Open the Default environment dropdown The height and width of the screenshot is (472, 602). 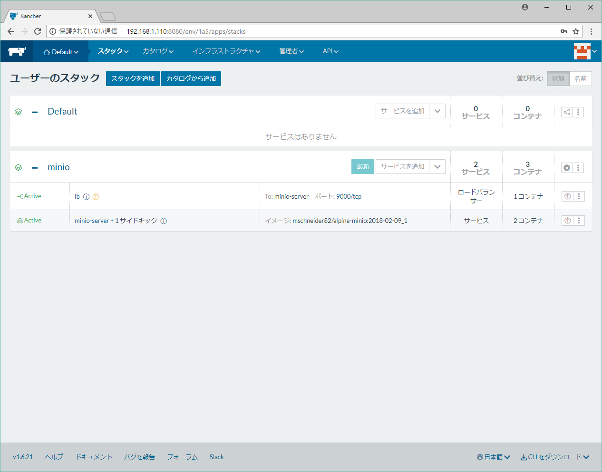[61, 52]
